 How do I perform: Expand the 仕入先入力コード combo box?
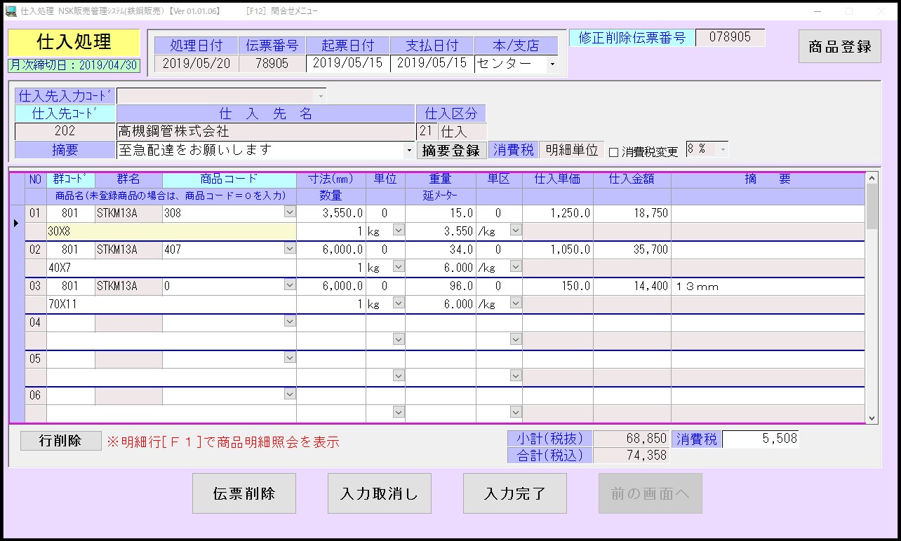(x=321, y=95)
